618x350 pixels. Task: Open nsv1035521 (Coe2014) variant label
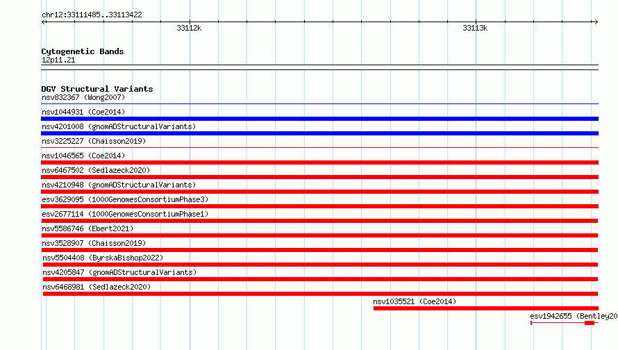[x=415, y=301]
